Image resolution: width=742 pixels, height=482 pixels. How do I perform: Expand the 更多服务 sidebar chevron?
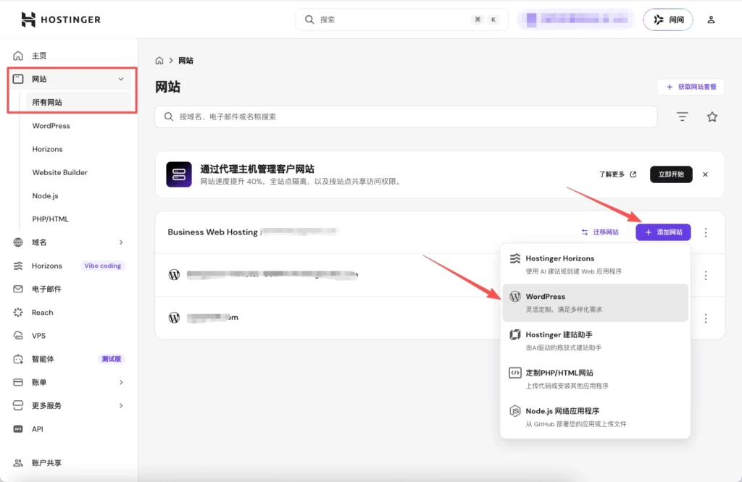(121, 405)
